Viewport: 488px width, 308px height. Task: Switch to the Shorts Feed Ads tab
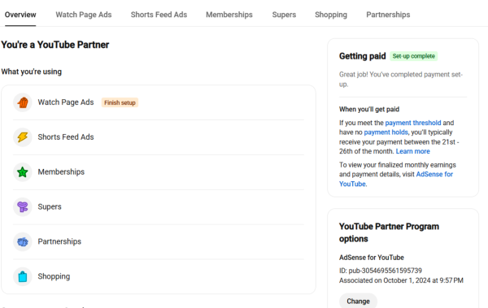point(159,15)
